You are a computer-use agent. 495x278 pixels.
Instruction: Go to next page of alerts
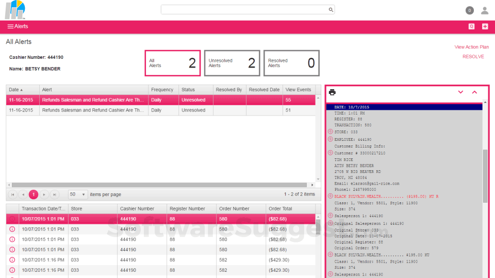click(44, 194)
